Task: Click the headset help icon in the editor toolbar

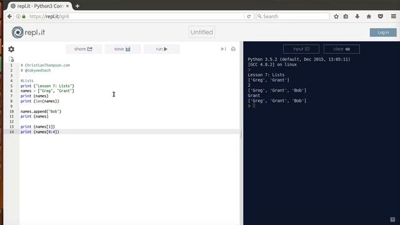Action: 233,49
